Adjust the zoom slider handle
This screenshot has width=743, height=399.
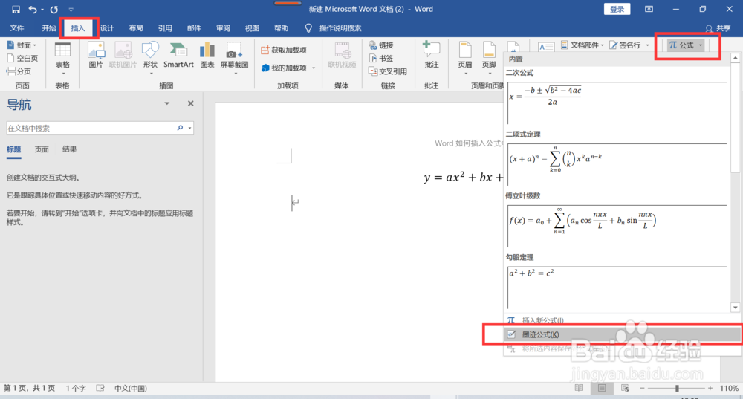677,388
